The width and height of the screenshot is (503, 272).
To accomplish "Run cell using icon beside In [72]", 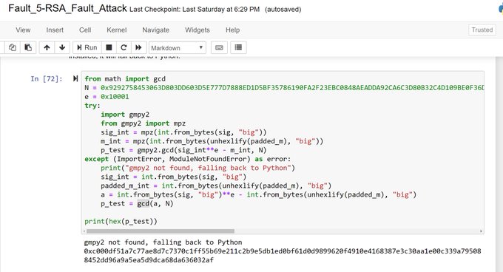I will 75,78.
